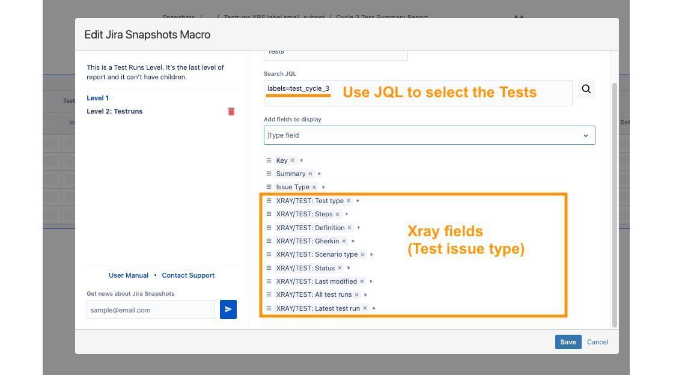Screen dimensions: 673x375
Task: Expand options arrow for XRAY/TEST: Steps
Action: tap(346, 214)
